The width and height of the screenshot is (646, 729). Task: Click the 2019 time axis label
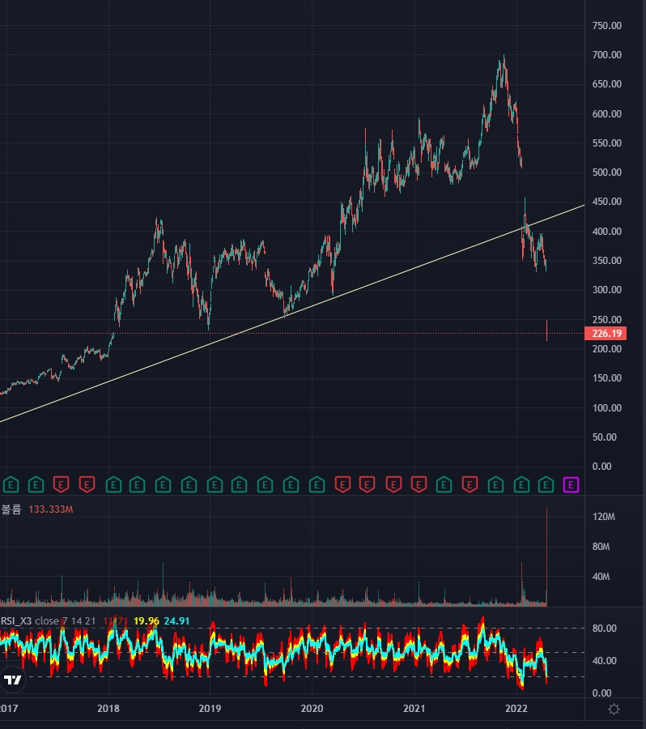click(x=210, y=709)
